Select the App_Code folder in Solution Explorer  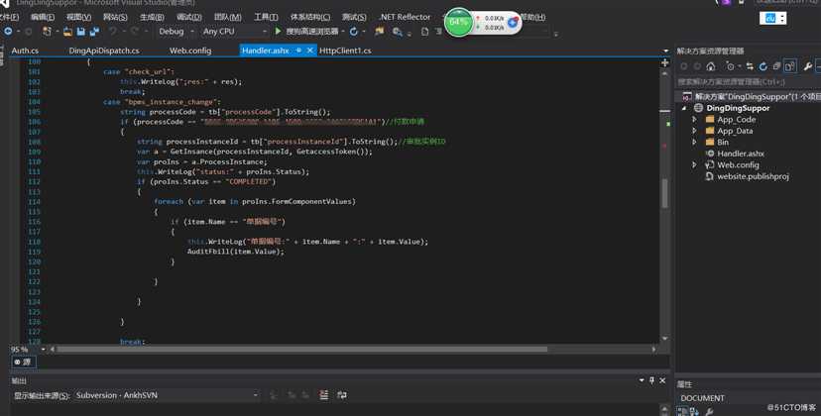[736, 119]
